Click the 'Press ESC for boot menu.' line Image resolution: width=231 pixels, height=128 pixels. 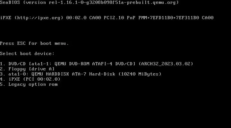[34, 43]
